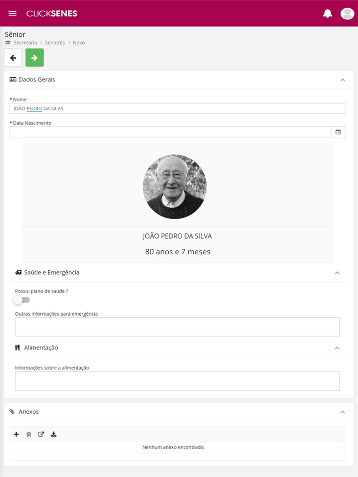Toggle the Possui plano de saúde switch

(22, 300)
